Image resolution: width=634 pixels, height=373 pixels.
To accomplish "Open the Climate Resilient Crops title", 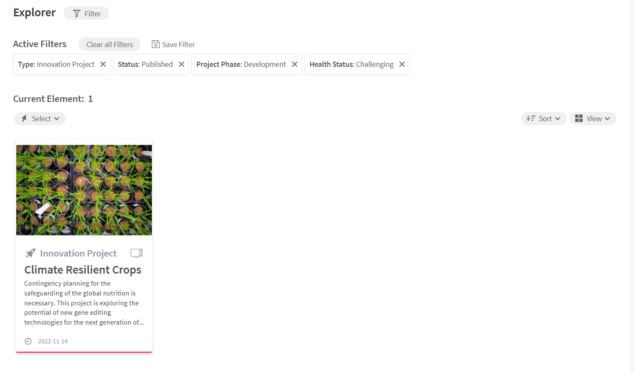I will click(83, 270).
